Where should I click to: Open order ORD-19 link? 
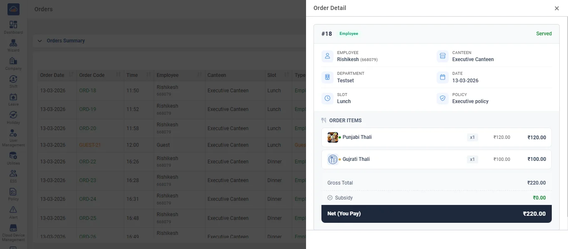click(x=88, y=109)
